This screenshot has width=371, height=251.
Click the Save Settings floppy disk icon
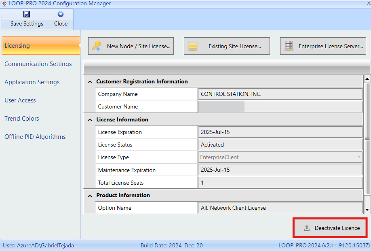[27, 14]
